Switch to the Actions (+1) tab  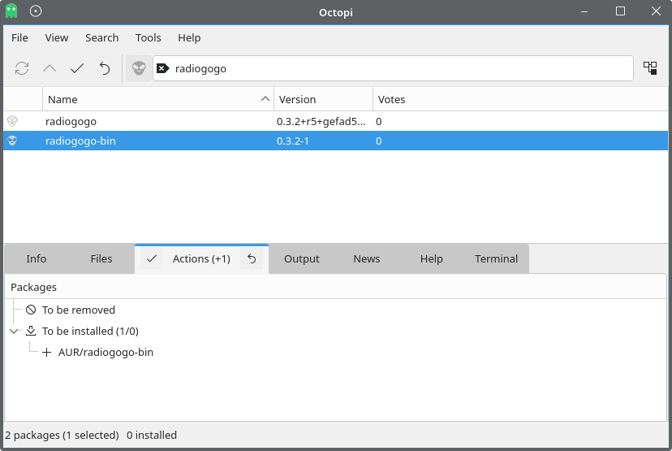[x=201, y=258]
